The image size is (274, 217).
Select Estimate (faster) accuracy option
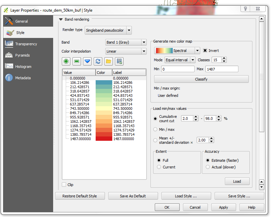208,160
